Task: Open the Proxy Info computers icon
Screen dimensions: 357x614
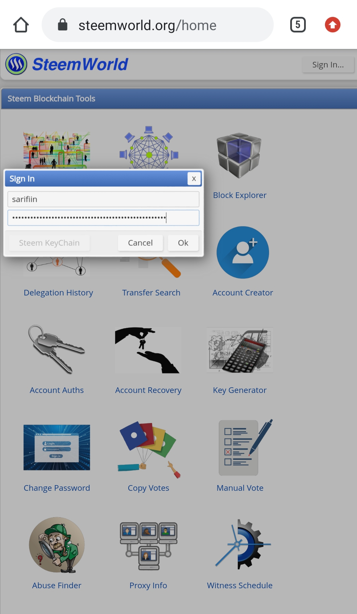Action: (149, 546)
